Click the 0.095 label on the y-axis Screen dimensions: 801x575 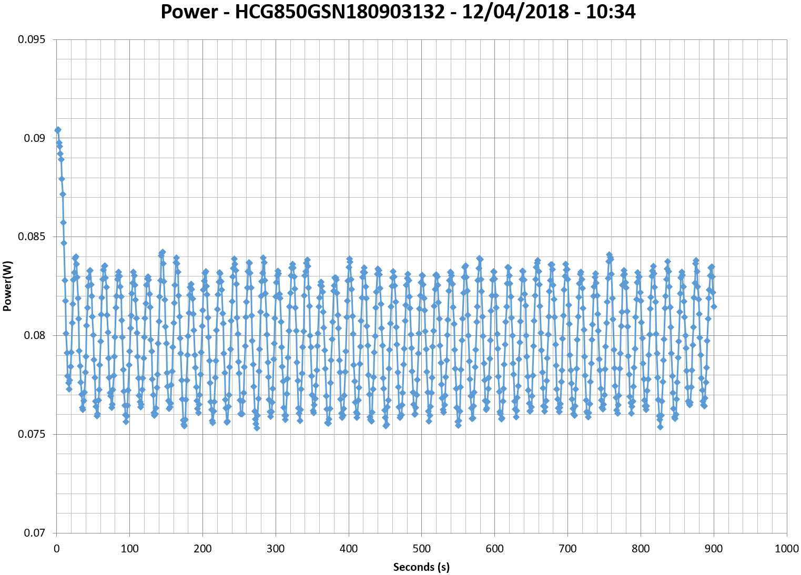pyautogui.click(x=32, y=39)
